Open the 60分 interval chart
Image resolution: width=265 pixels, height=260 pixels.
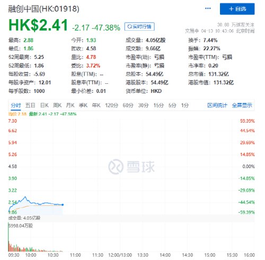point(128,106)
